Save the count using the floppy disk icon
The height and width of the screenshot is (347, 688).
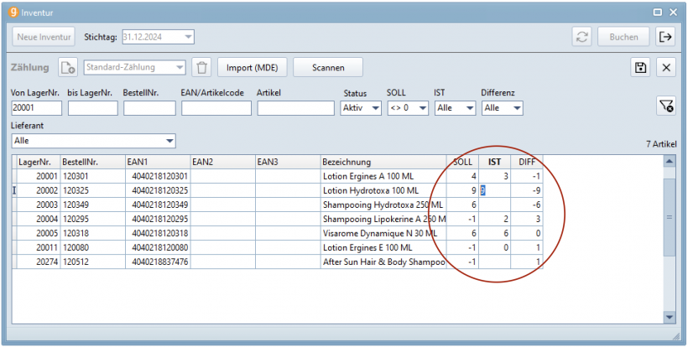(x=641, y=68)
